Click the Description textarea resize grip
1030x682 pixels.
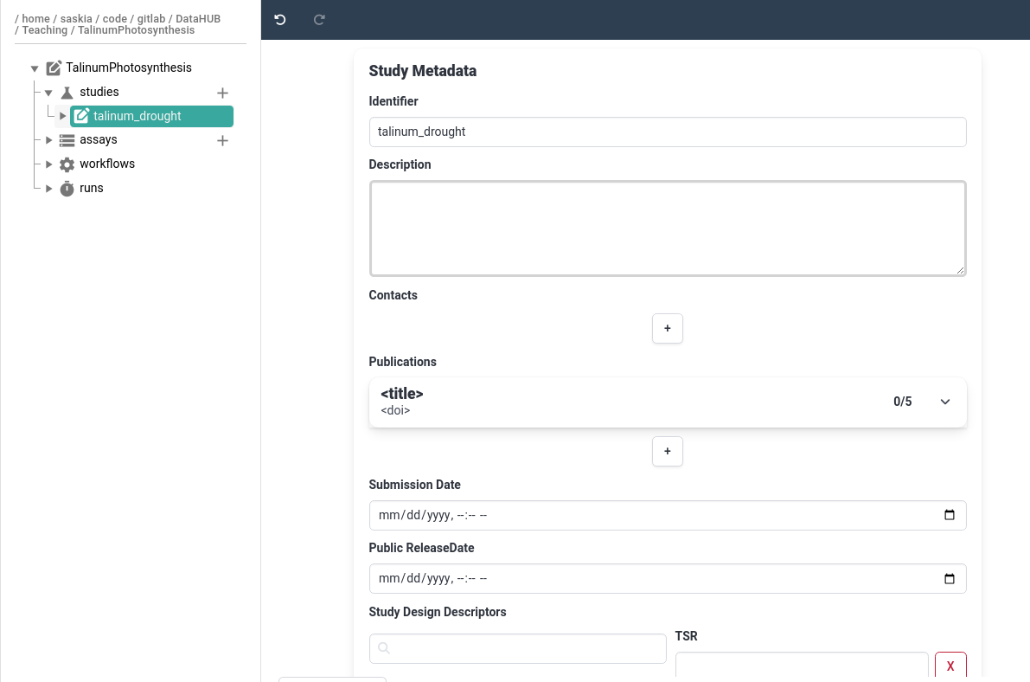960,270
